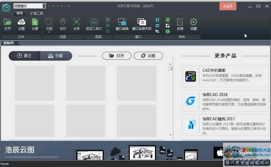Screen dimensions: 271x167
Task: Open the 图层工具栏 layer toolbar
Action: pos(94,22)
